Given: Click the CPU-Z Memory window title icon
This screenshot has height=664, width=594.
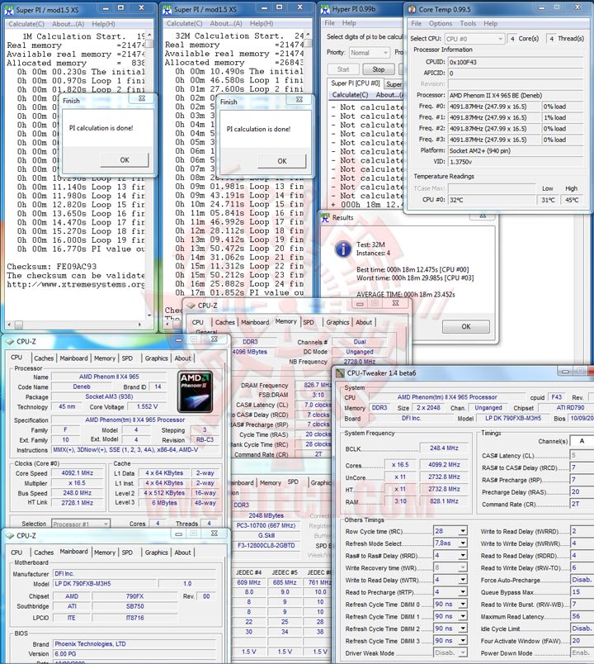Looking at the screenshot, I should coord(191,306).
